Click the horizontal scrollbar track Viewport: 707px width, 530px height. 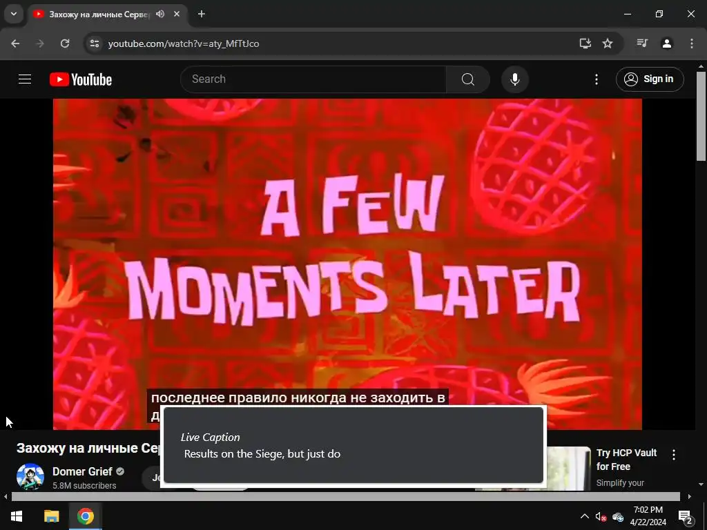pyautogui.click(x=346, y=497)
